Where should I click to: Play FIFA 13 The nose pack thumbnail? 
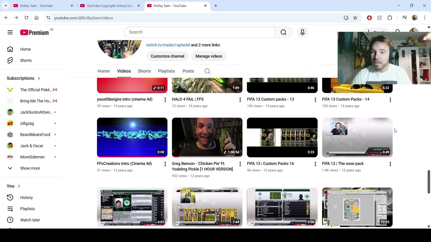pos(357,137)
